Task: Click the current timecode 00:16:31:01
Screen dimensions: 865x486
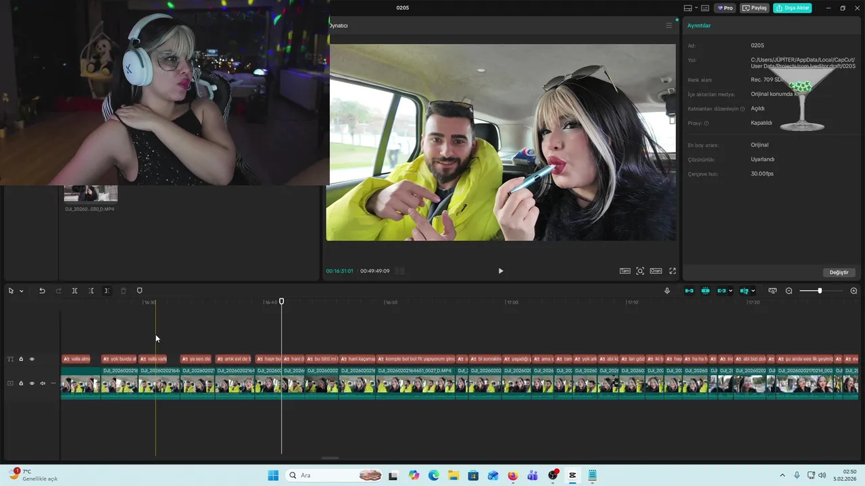Action: pyautogui.click(x=339, y=271)
